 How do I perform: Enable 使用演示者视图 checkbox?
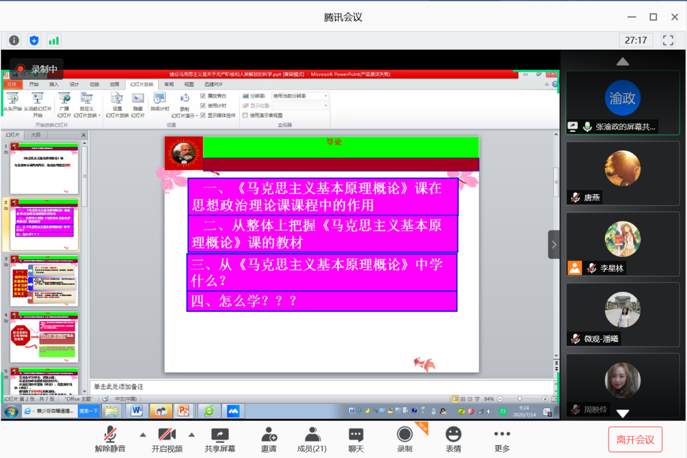(x=245, y=116)
